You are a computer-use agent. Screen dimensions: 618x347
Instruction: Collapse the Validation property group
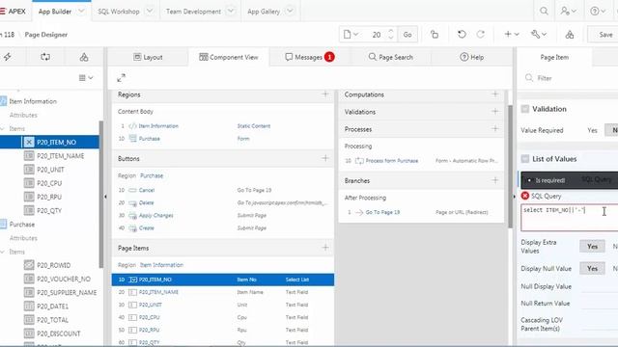pyautogui.click(x=525, y=109)
